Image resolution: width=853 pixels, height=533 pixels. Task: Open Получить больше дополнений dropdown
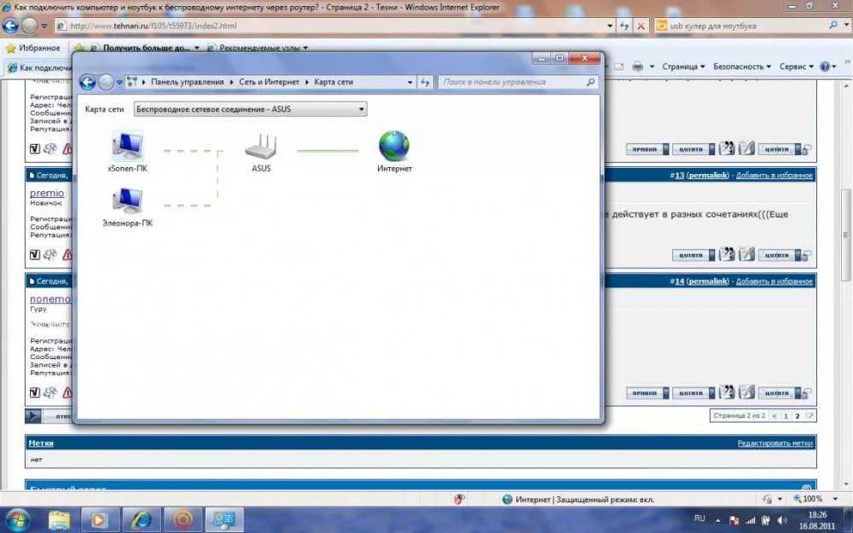(x=146, y=48)
